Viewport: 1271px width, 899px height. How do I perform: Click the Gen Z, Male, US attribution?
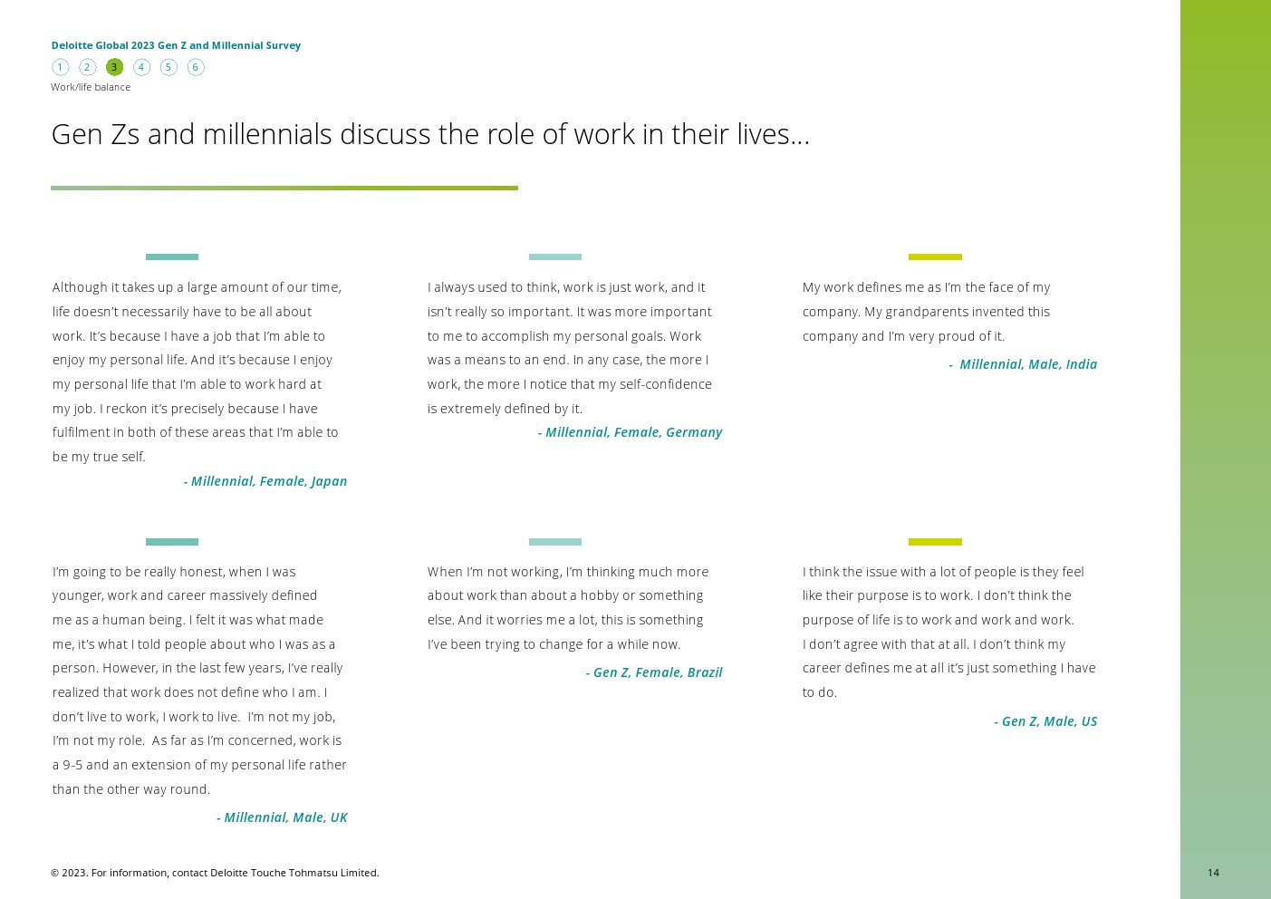1045,721
